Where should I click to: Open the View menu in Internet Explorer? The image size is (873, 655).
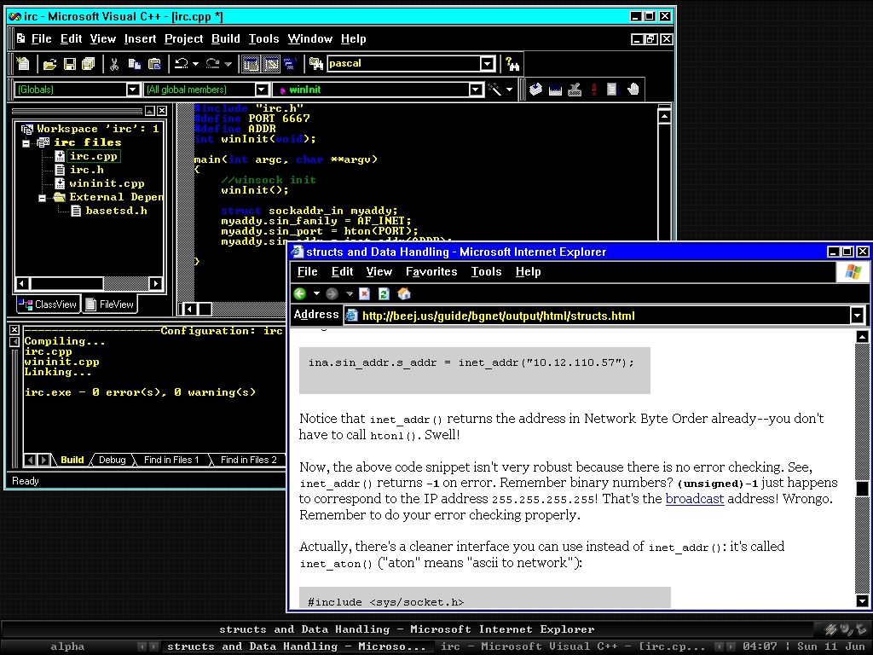pos(379,272)
